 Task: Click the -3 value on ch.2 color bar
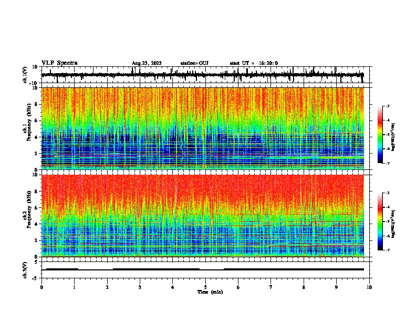click(387, 193)
